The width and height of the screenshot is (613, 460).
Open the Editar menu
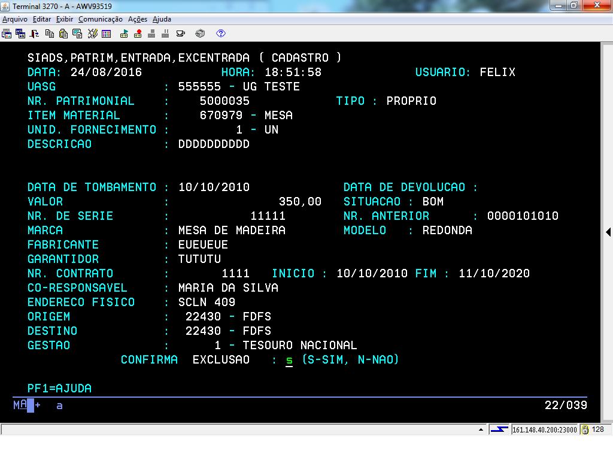coord(42,19)
